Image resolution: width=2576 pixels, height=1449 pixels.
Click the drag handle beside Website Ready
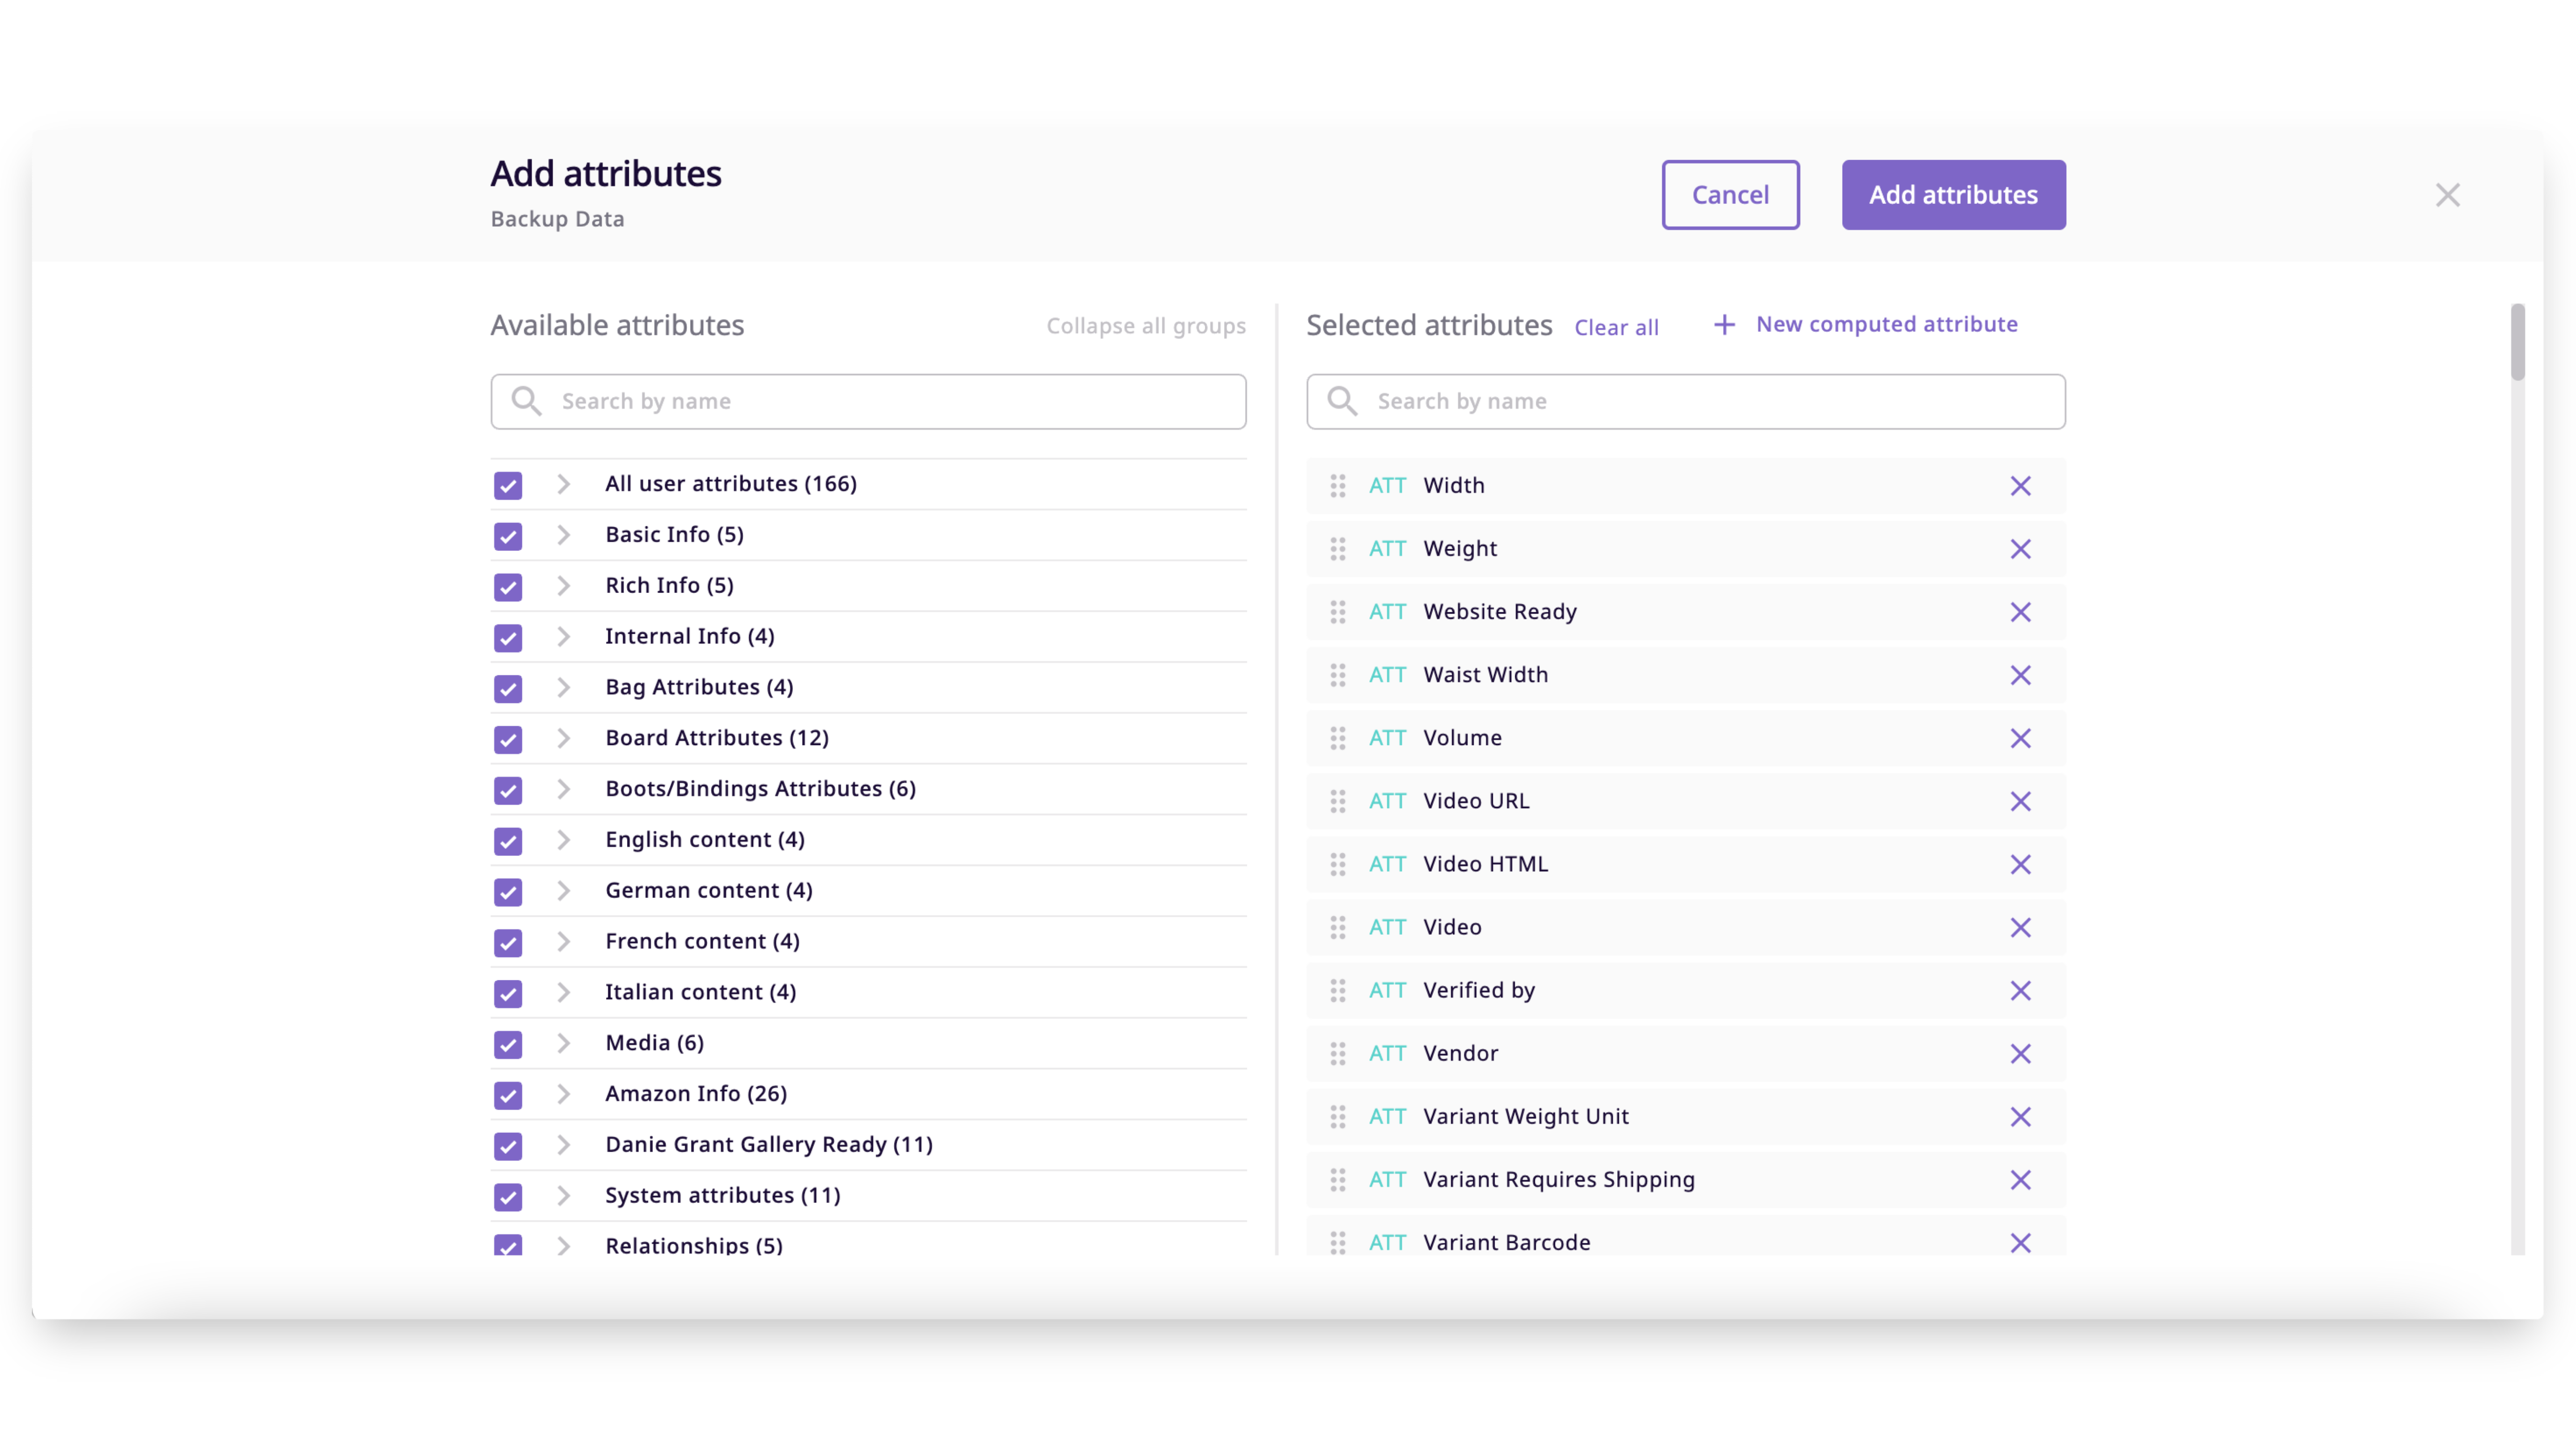tap(1337, 612)
